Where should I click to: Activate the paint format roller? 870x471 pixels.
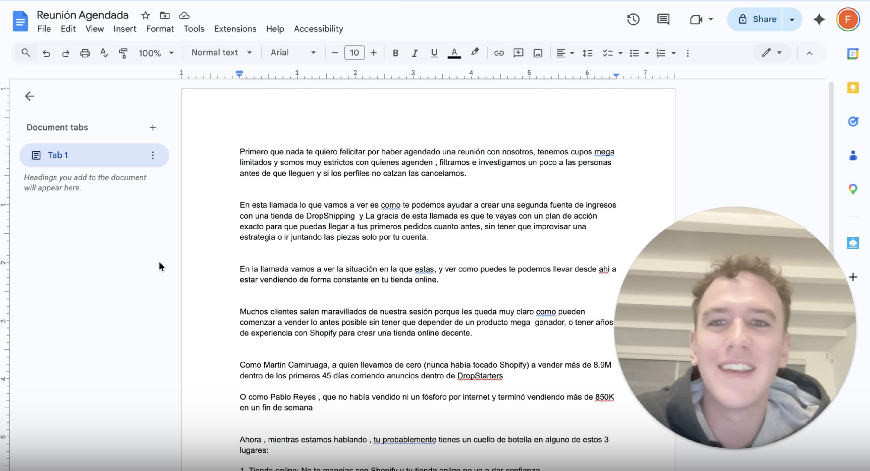tap(123, 53)
